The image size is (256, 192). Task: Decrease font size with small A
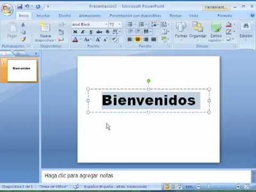pyautogui.click(x=106, y=39)
